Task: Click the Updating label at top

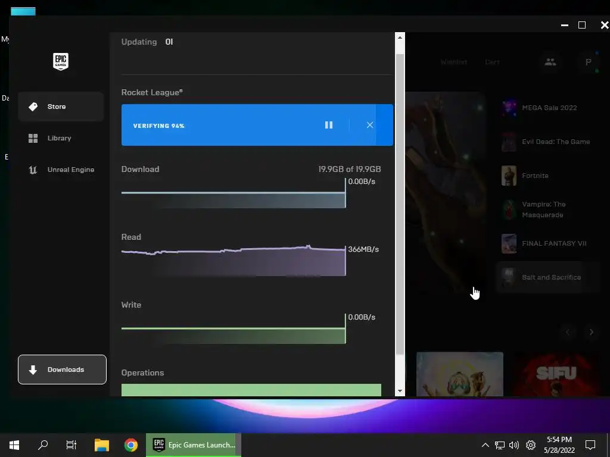Action: 139,42
